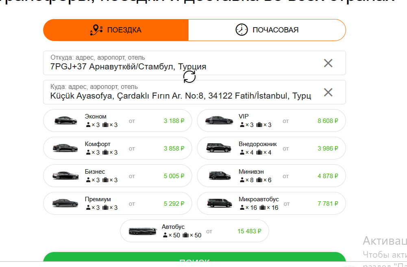Screen dimensions: 407x267
Task: Click the Премиум price 5 292 ₽
Action: (174, 204)
